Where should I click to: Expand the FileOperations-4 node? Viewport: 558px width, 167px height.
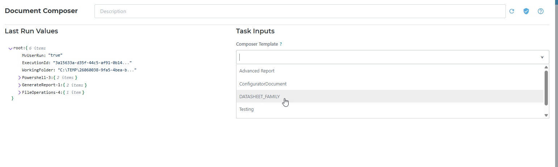click(x=20, y=93)
